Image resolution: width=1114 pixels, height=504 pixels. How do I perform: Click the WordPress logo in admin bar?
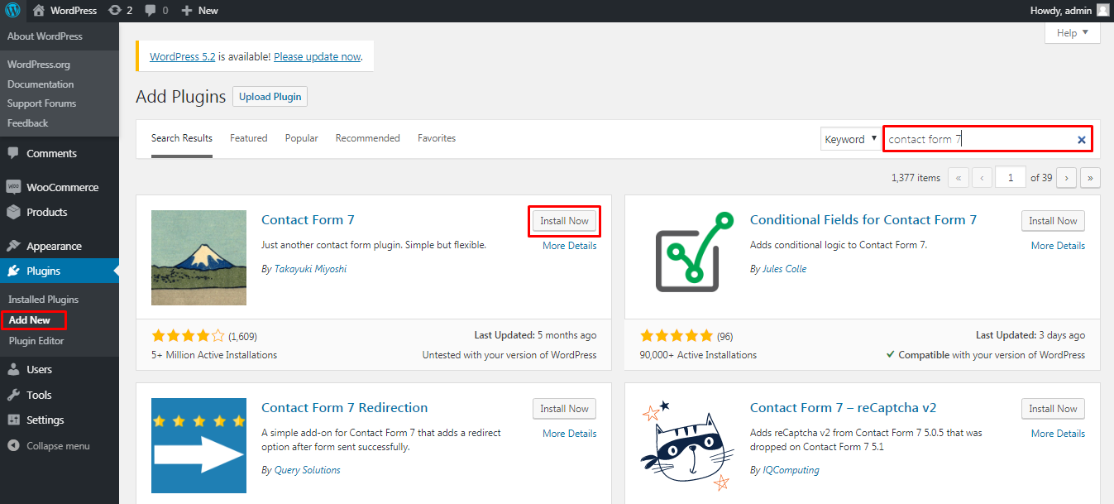point(13,11)
